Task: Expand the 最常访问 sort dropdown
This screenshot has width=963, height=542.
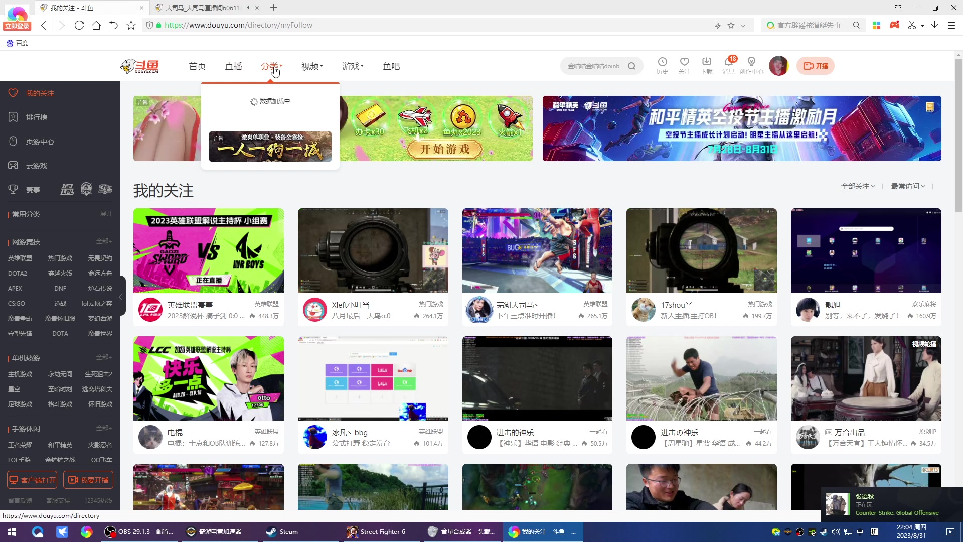Action: (908, 186)
